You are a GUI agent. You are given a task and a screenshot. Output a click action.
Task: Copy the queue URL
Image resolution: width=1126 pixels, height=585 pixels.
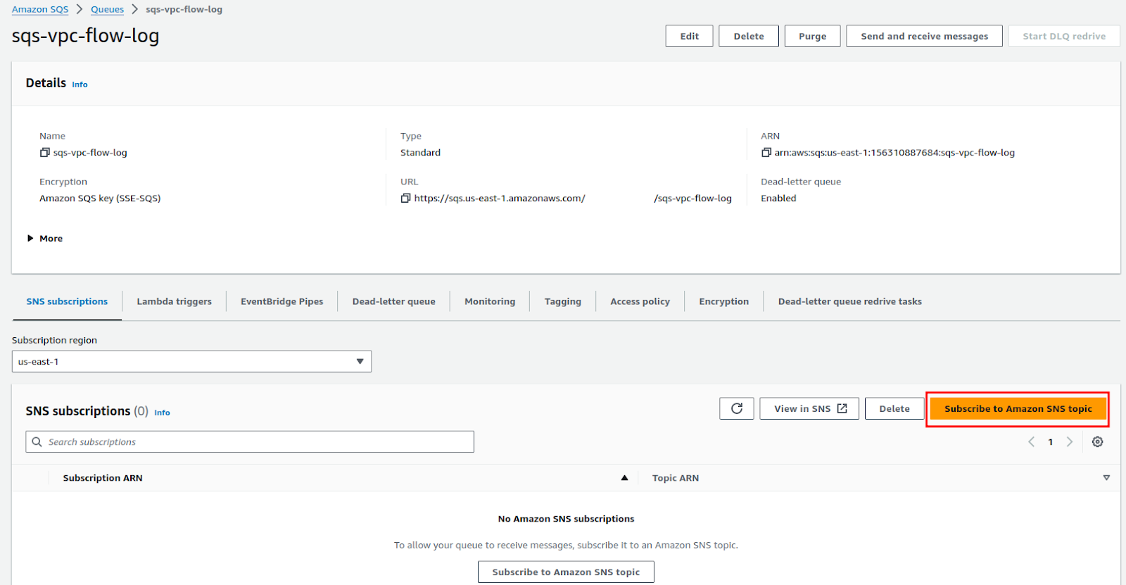click(405, 199)
